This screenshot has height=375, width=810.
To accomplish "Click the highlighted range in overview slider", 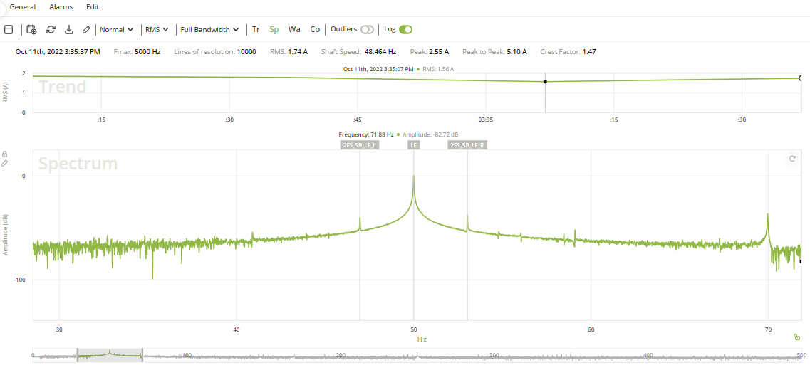I will [110, 354].
